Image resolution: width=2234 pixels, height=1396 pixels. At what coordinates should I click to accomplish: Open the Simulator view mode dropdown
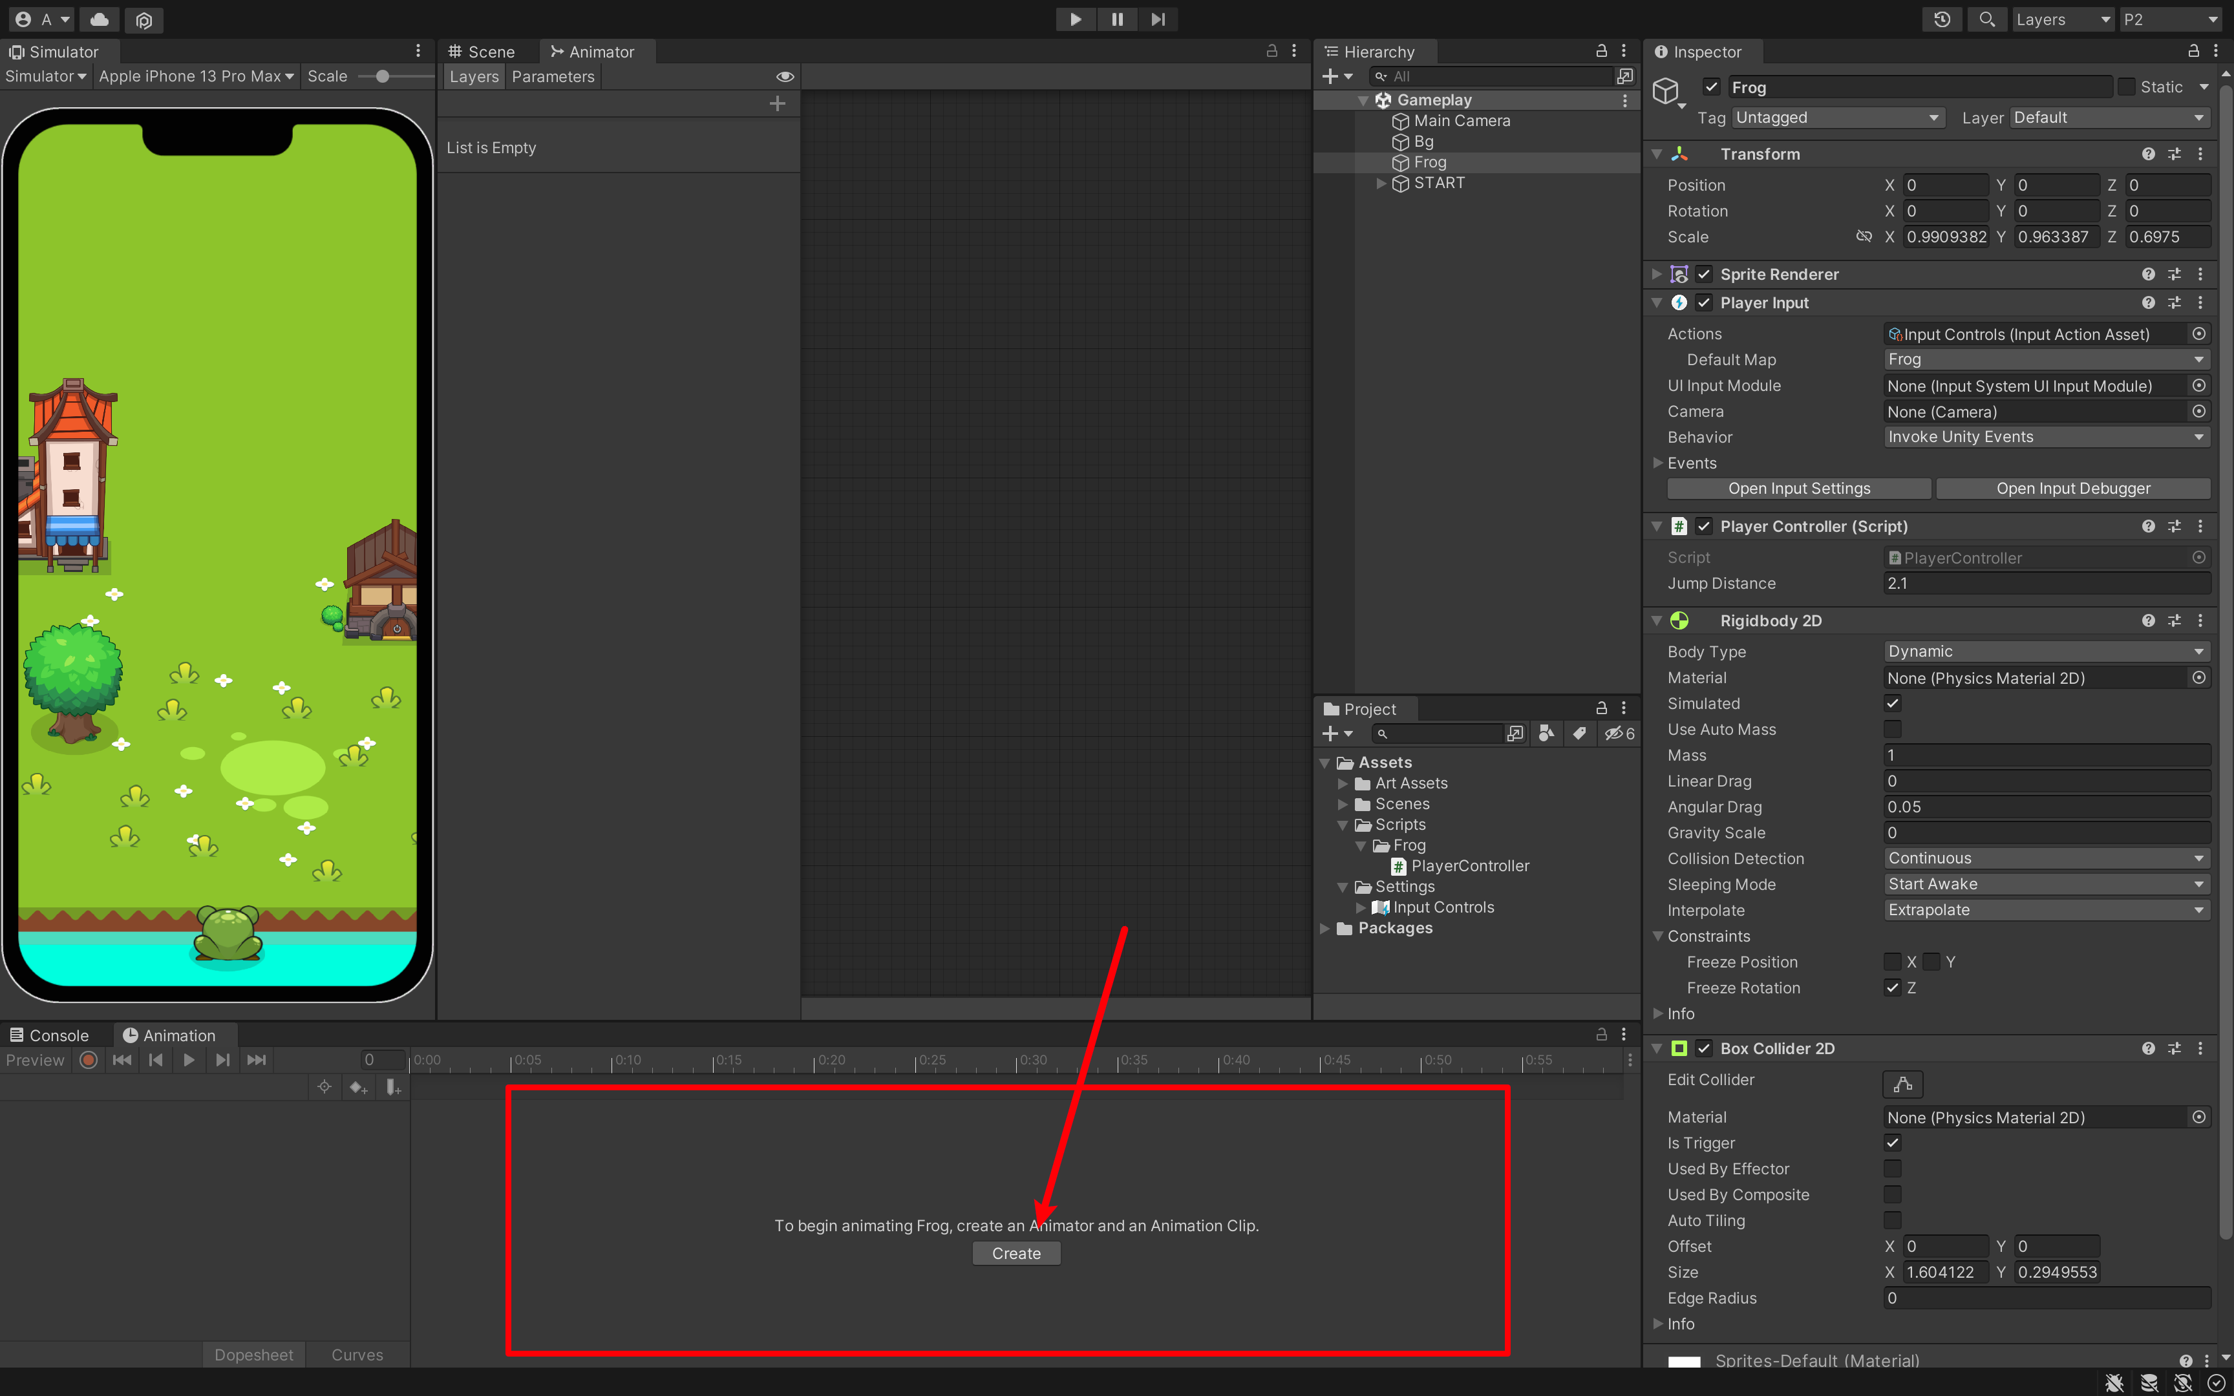45,77
